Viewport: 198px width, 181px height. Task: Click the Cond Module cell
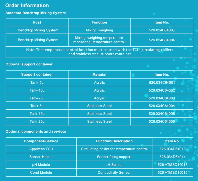coord(41,172)
